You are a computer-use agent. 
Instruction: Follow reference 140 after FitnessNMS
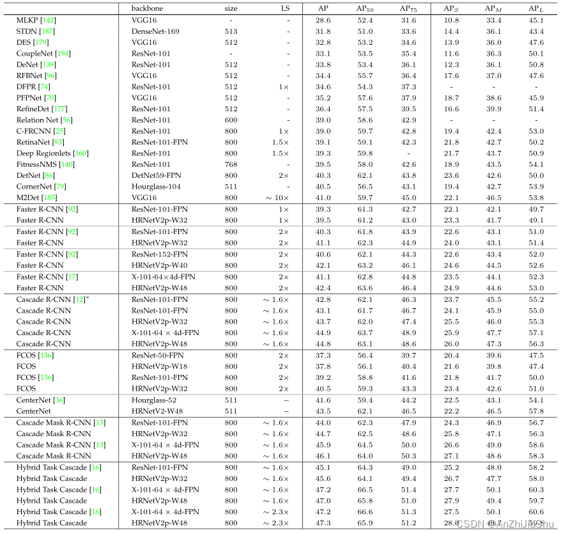[x=67, y=164]
